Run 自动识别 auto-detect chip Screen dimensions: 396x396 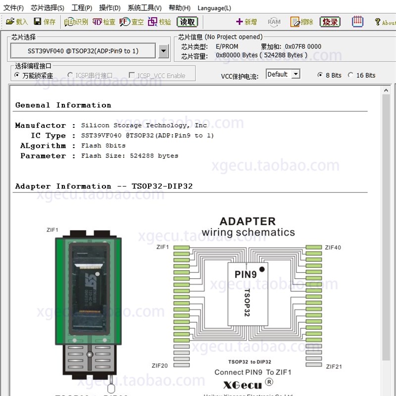pos(76,22)
